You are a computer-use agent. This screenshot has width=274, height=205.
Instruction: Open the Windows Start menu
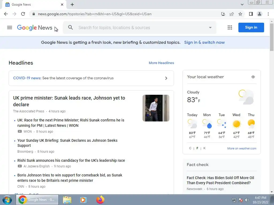click(7, 200)
